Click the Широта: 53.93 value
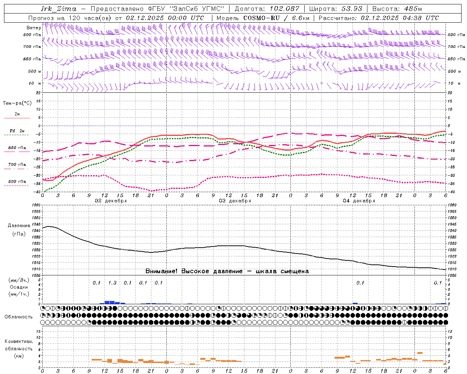The width and height of the screenshot is (467, 374). [336, 9]
